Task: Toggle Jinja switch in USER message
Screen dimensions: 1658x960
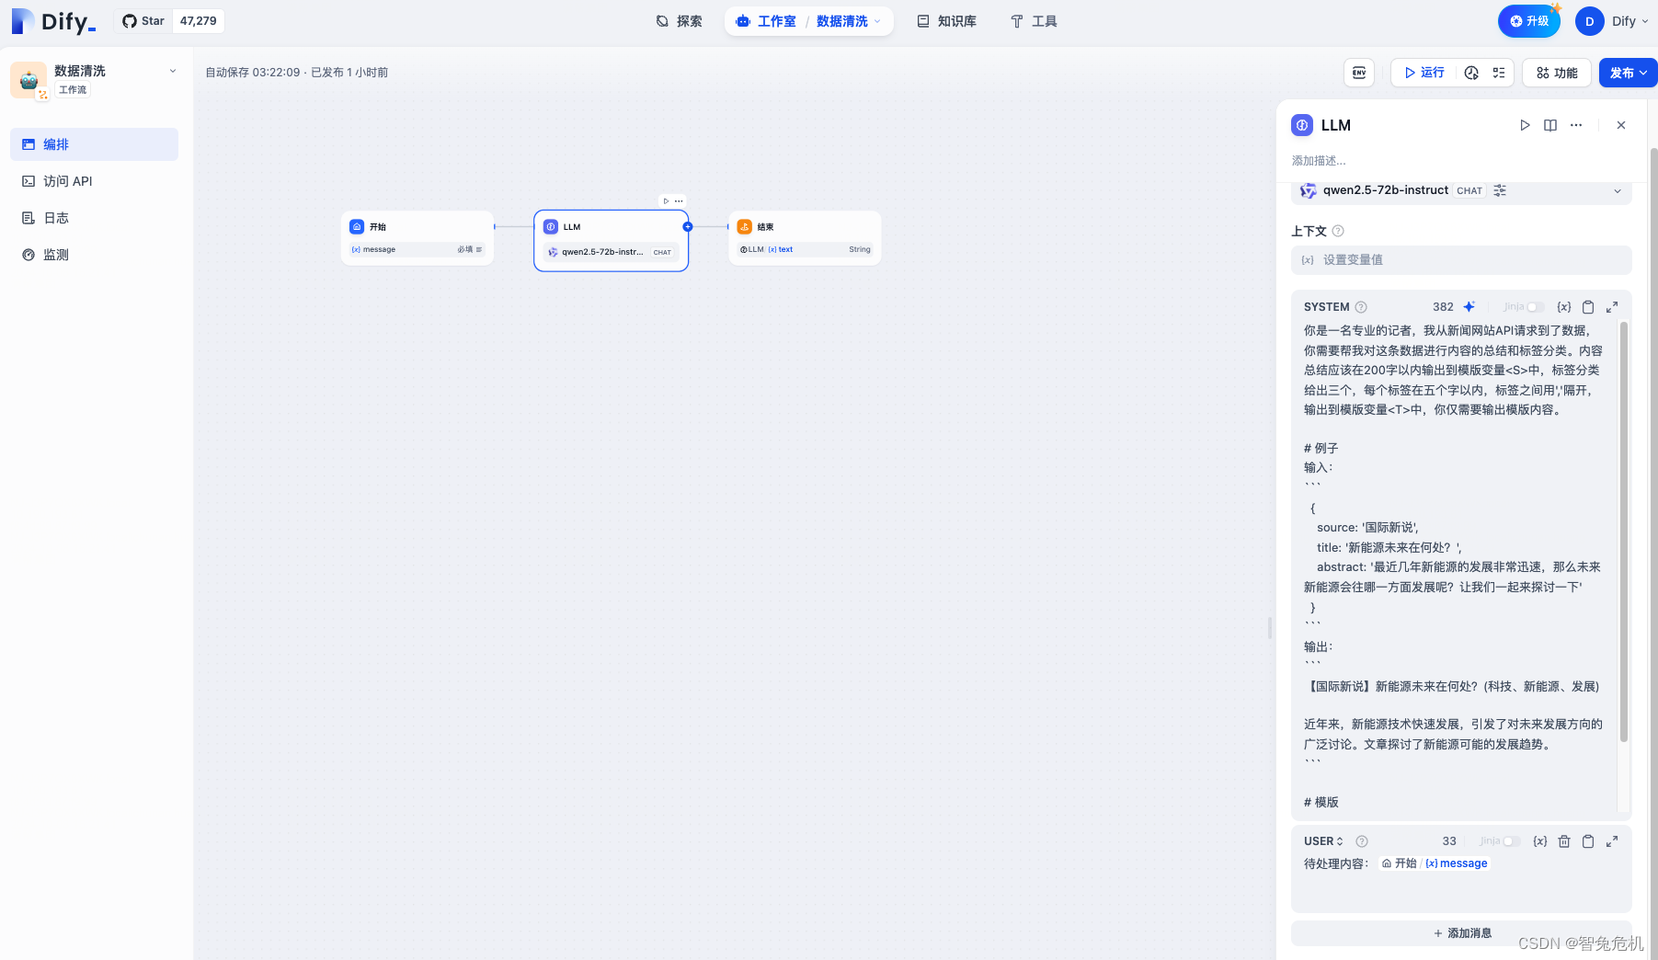Action: (x=1510, y=841)
